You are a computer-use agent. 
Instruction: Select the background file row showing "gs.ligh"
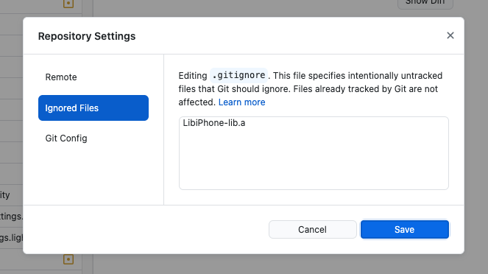tap(11, 238)
